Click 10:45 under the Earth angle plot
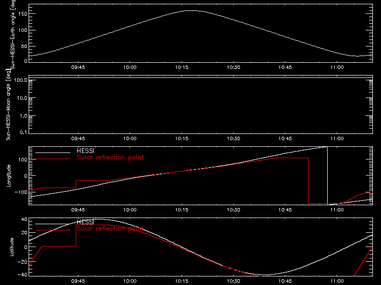 (285, 67)
